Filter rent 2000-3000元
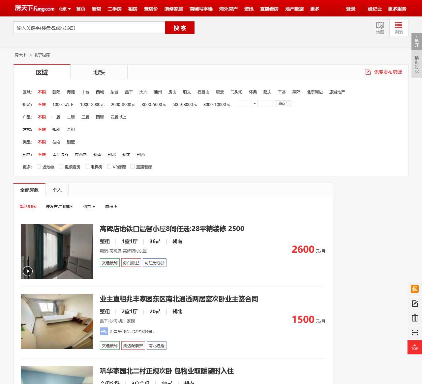Screen dimensions: 422x384 [123, 104]
